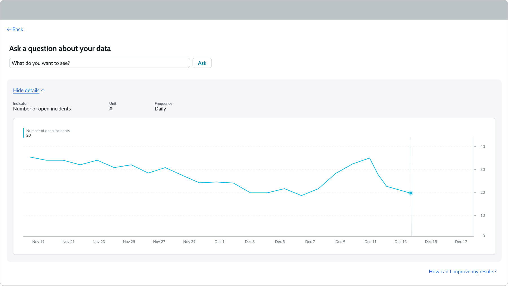Click the 'Nov 21' x-axis label
Image resolution: width=508 pixels, height=286 pixels.
69,242
